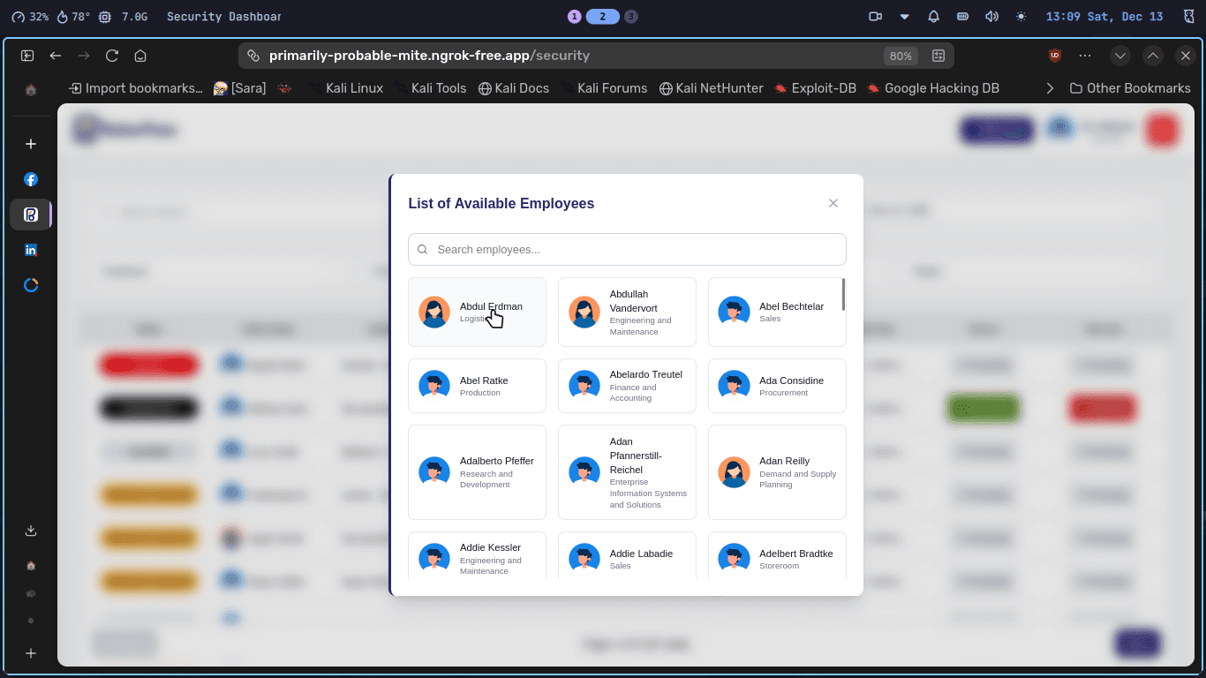
Task: Click the 80% zoom indicator
Action: [901, 56]
